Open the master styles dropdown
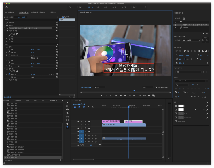Viewport: 214px width, 168px height. (188, 72)
